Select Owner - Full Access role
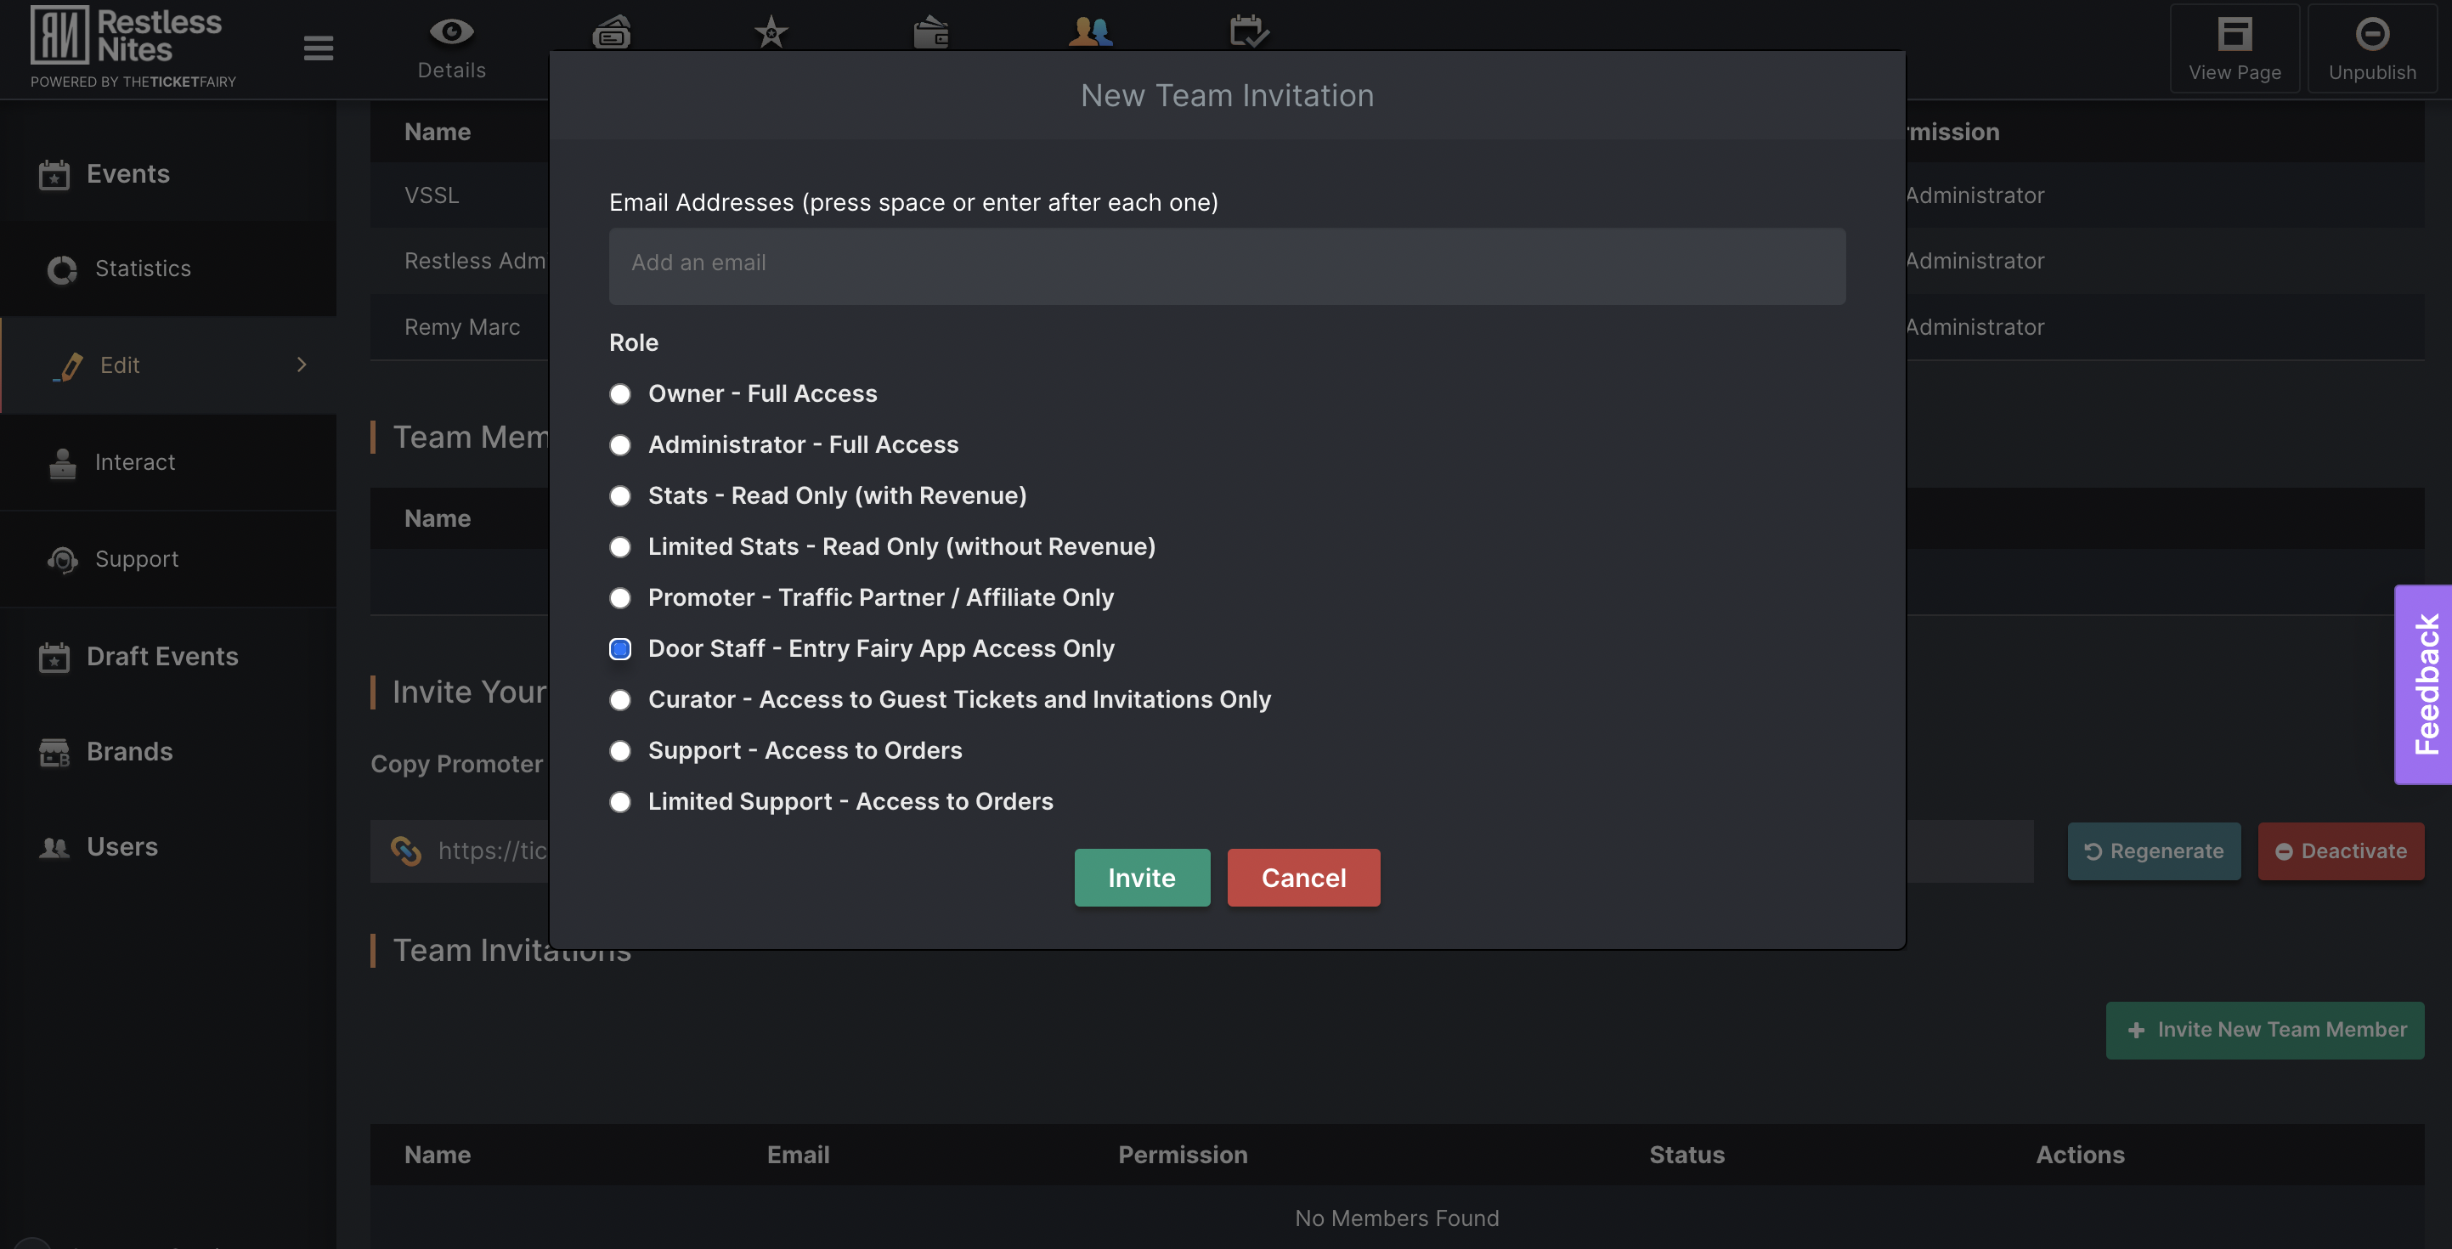 coord(619,394)
